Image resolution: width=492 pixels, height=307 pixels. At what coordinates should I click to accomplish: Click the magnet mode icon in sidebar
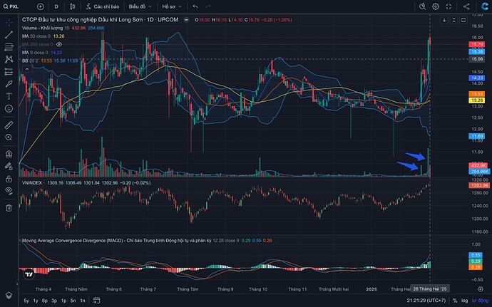click(x=9, y=153)
